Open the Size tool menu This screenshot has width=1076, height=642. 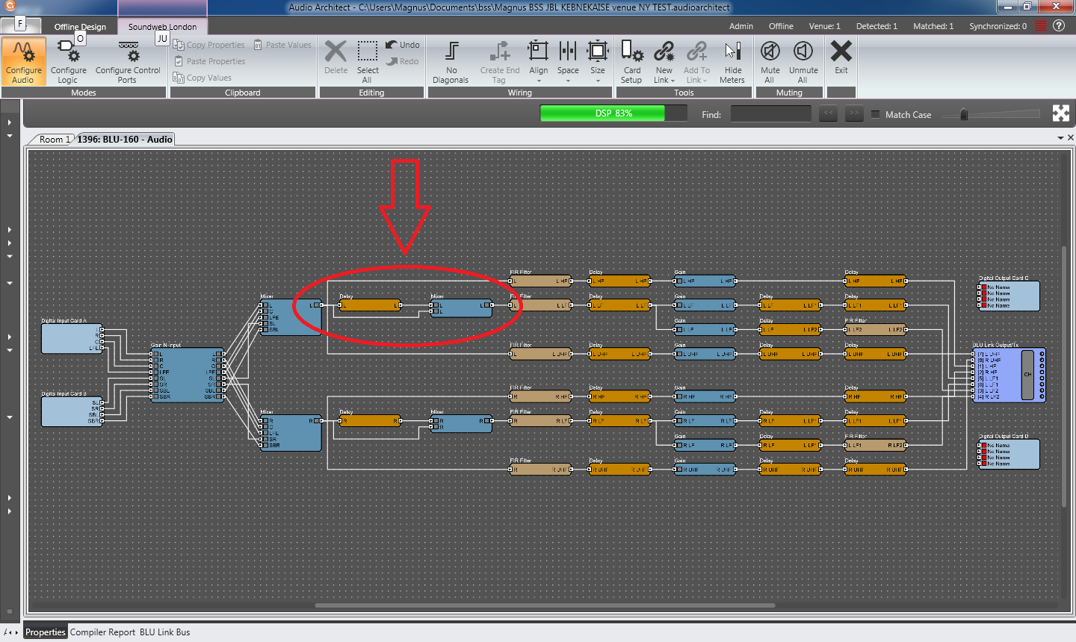[x=598, y=61]
